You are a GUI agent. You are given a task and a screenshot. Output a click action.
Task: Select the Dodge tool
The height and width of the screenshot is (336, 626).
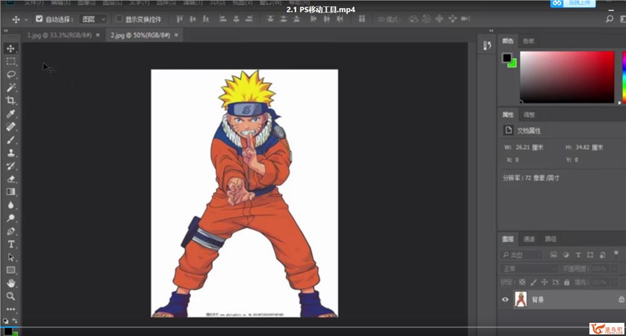click(x=11, y=218)
